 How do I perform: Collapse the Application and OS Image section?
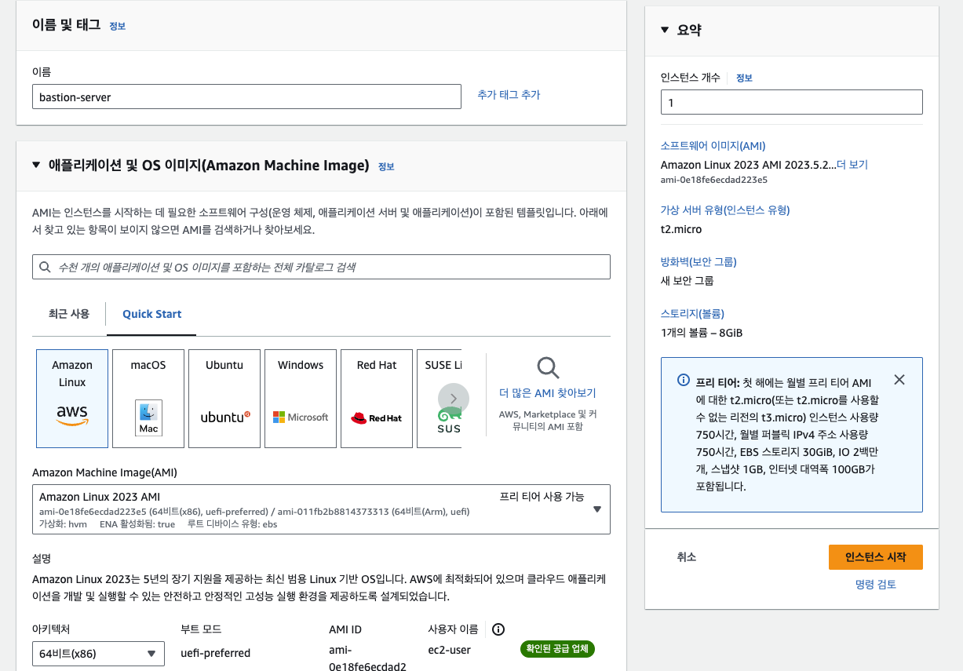tap(36, 165)
